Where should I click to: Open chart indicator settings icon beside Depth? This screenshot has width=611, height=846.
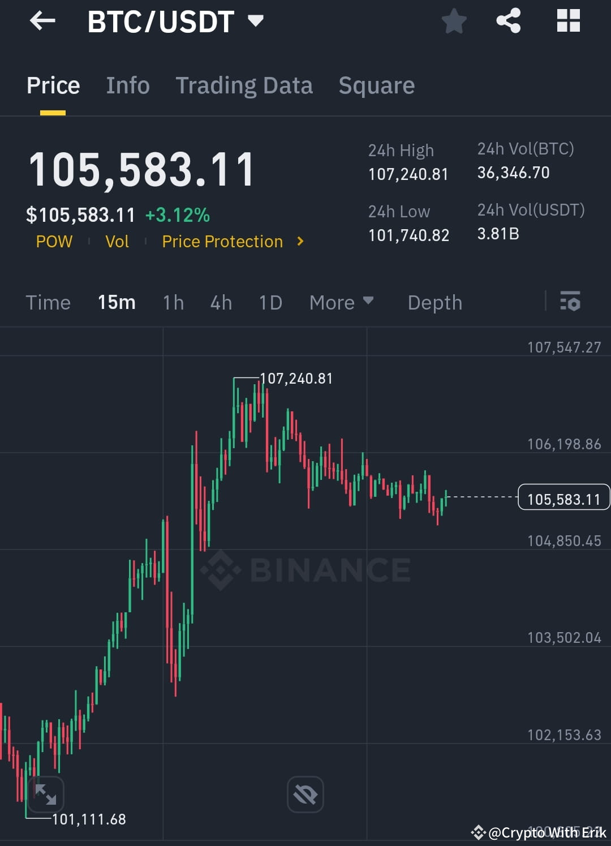(x=570, y=302)
